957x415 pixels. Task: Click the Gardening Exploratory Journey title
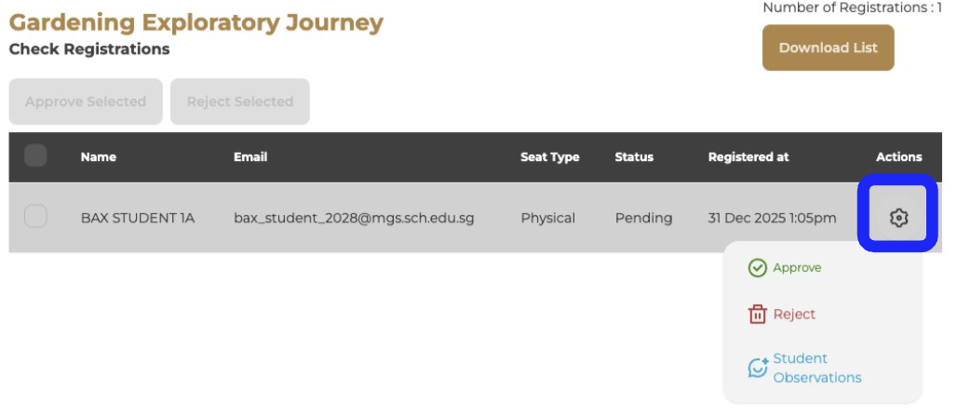[195, 22]
